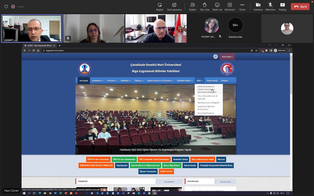Click the website search magnifier icon
Screen dimensions: 314x196
(215, 56)
